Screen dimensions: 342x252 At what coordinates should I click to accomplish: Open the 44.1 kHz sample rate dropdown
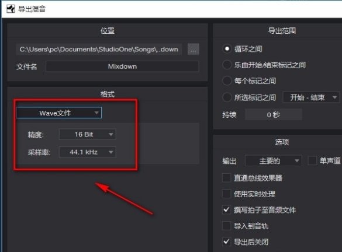click(88, 152)
